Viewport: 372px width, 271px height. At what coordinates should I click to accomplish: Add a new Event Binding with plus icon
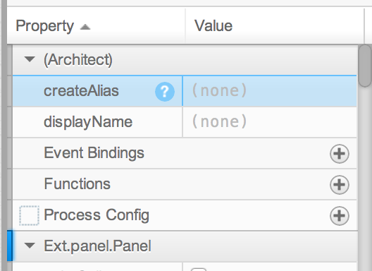click(340, 154)
